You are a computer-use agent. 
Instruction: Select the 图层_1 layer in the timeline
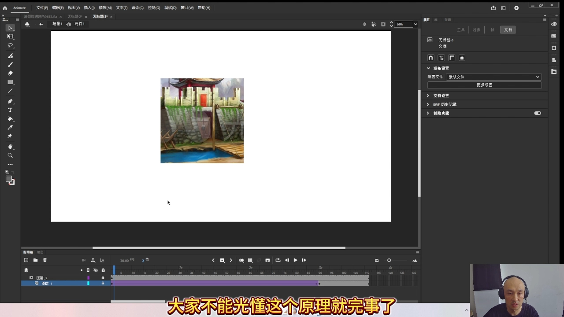pyautogui.click(x=46, y=283)
